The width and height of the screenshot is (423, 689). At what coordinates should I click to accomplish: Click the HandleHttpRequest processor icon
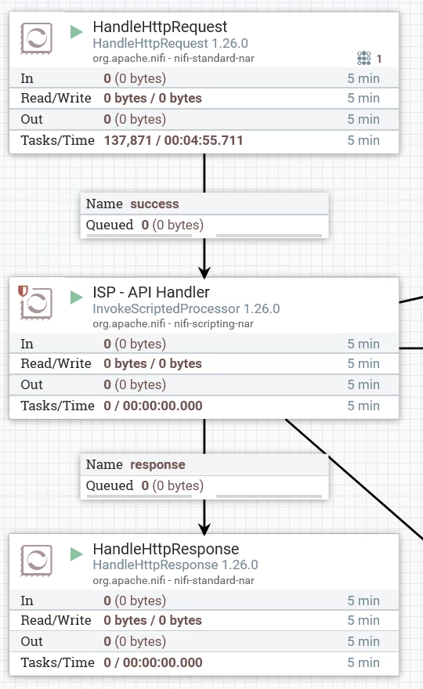(x=37, y=38)
